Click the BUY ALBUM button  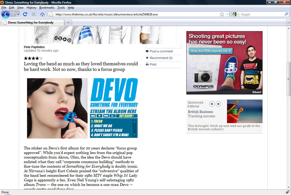[x=127, y=116]
